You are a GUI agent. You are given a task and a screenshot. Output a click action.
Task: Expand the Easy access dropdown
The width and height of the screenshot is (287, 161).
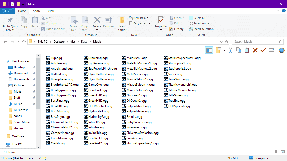[x=149, y=23]
